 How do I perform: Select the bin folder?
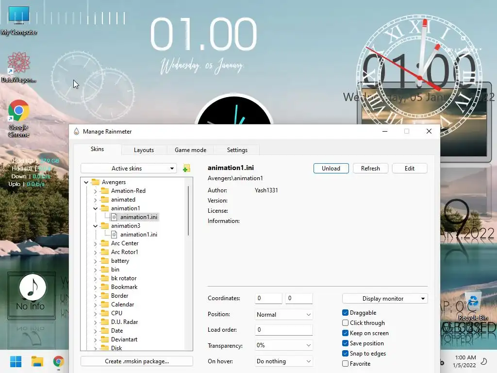point(115,270)
